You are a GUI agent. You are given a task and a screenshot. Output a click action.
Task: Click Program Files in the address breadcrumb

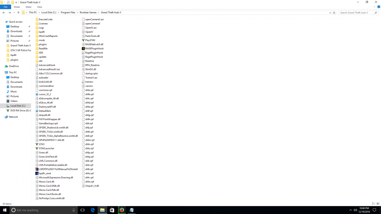[68, 13]
